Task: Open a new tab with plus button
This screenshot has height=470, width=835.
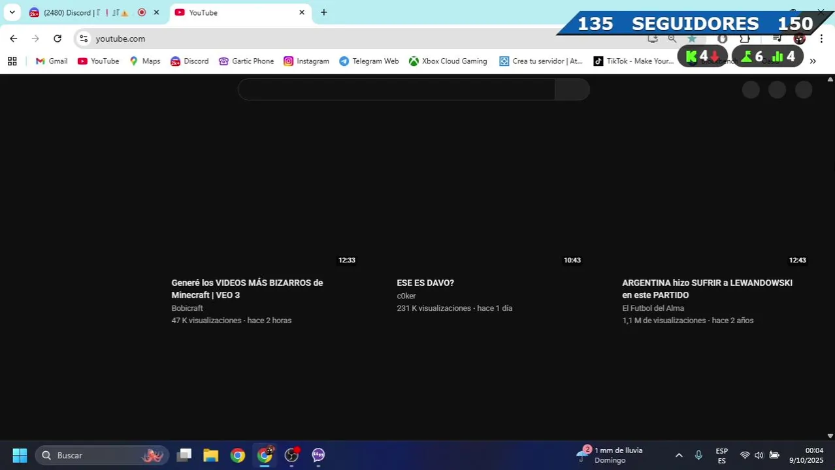Action: click(323, 12)
